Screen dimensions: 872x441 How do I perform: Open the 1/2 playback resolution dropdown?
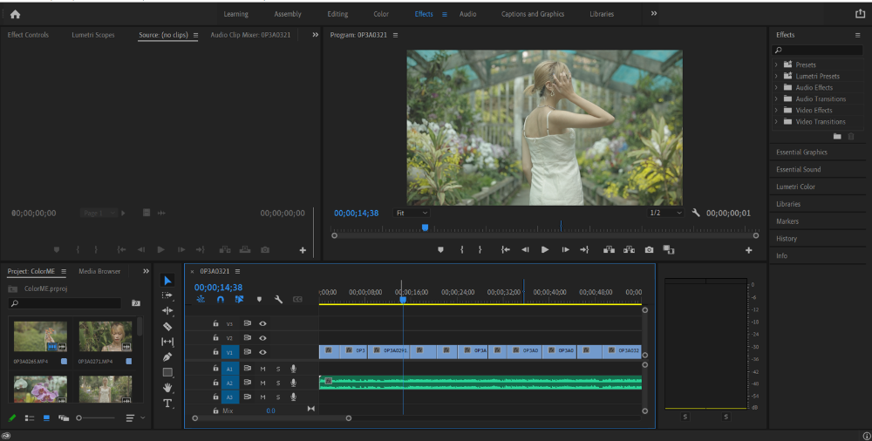665,213
